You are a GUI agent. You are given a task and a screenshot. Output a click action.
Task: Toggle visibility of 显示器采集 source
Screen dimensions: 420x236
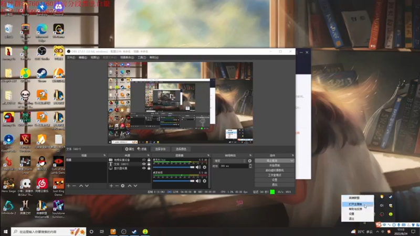pyautogui.click(x=144, y=168)
